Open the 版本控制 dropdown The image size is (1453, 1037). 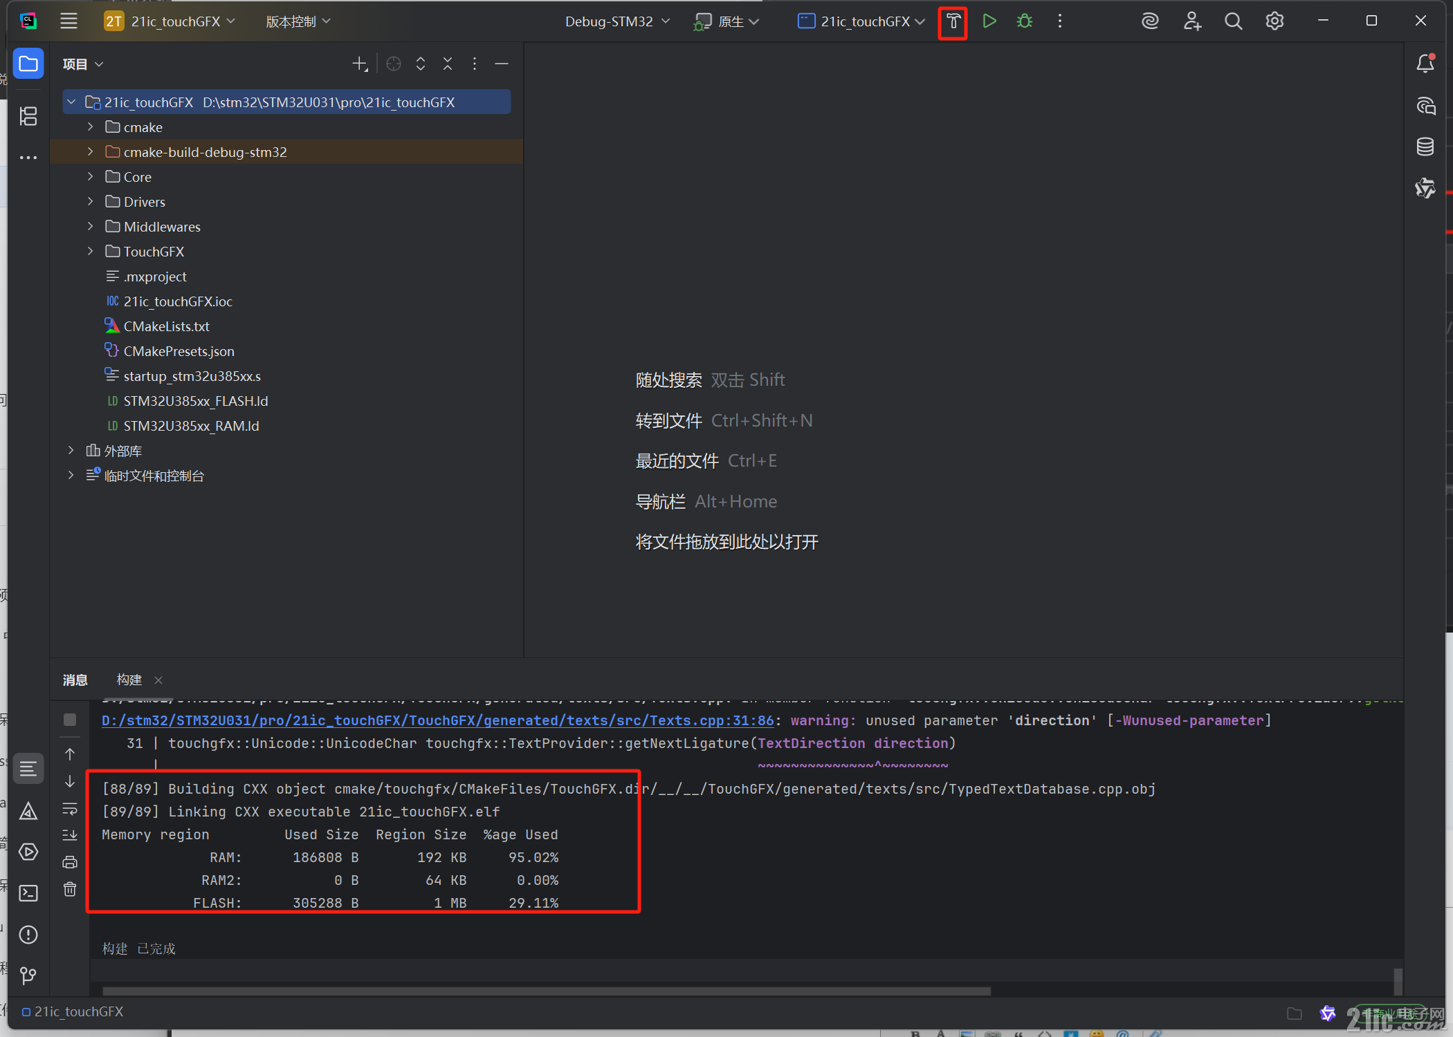pos(298,21)
